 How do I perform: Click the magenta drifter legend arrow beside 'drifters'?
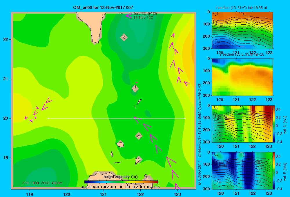click(128, 16)
